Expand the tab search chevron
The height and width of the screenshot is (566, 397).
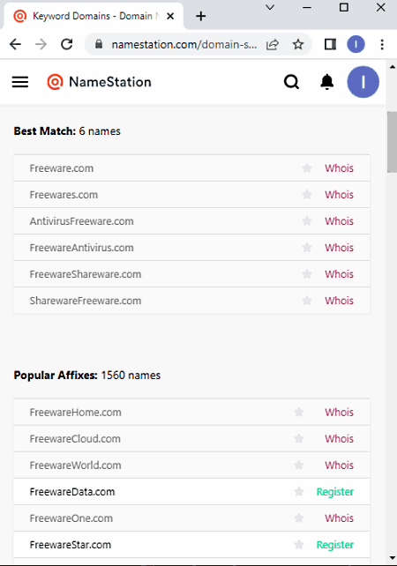pos(270,7)
